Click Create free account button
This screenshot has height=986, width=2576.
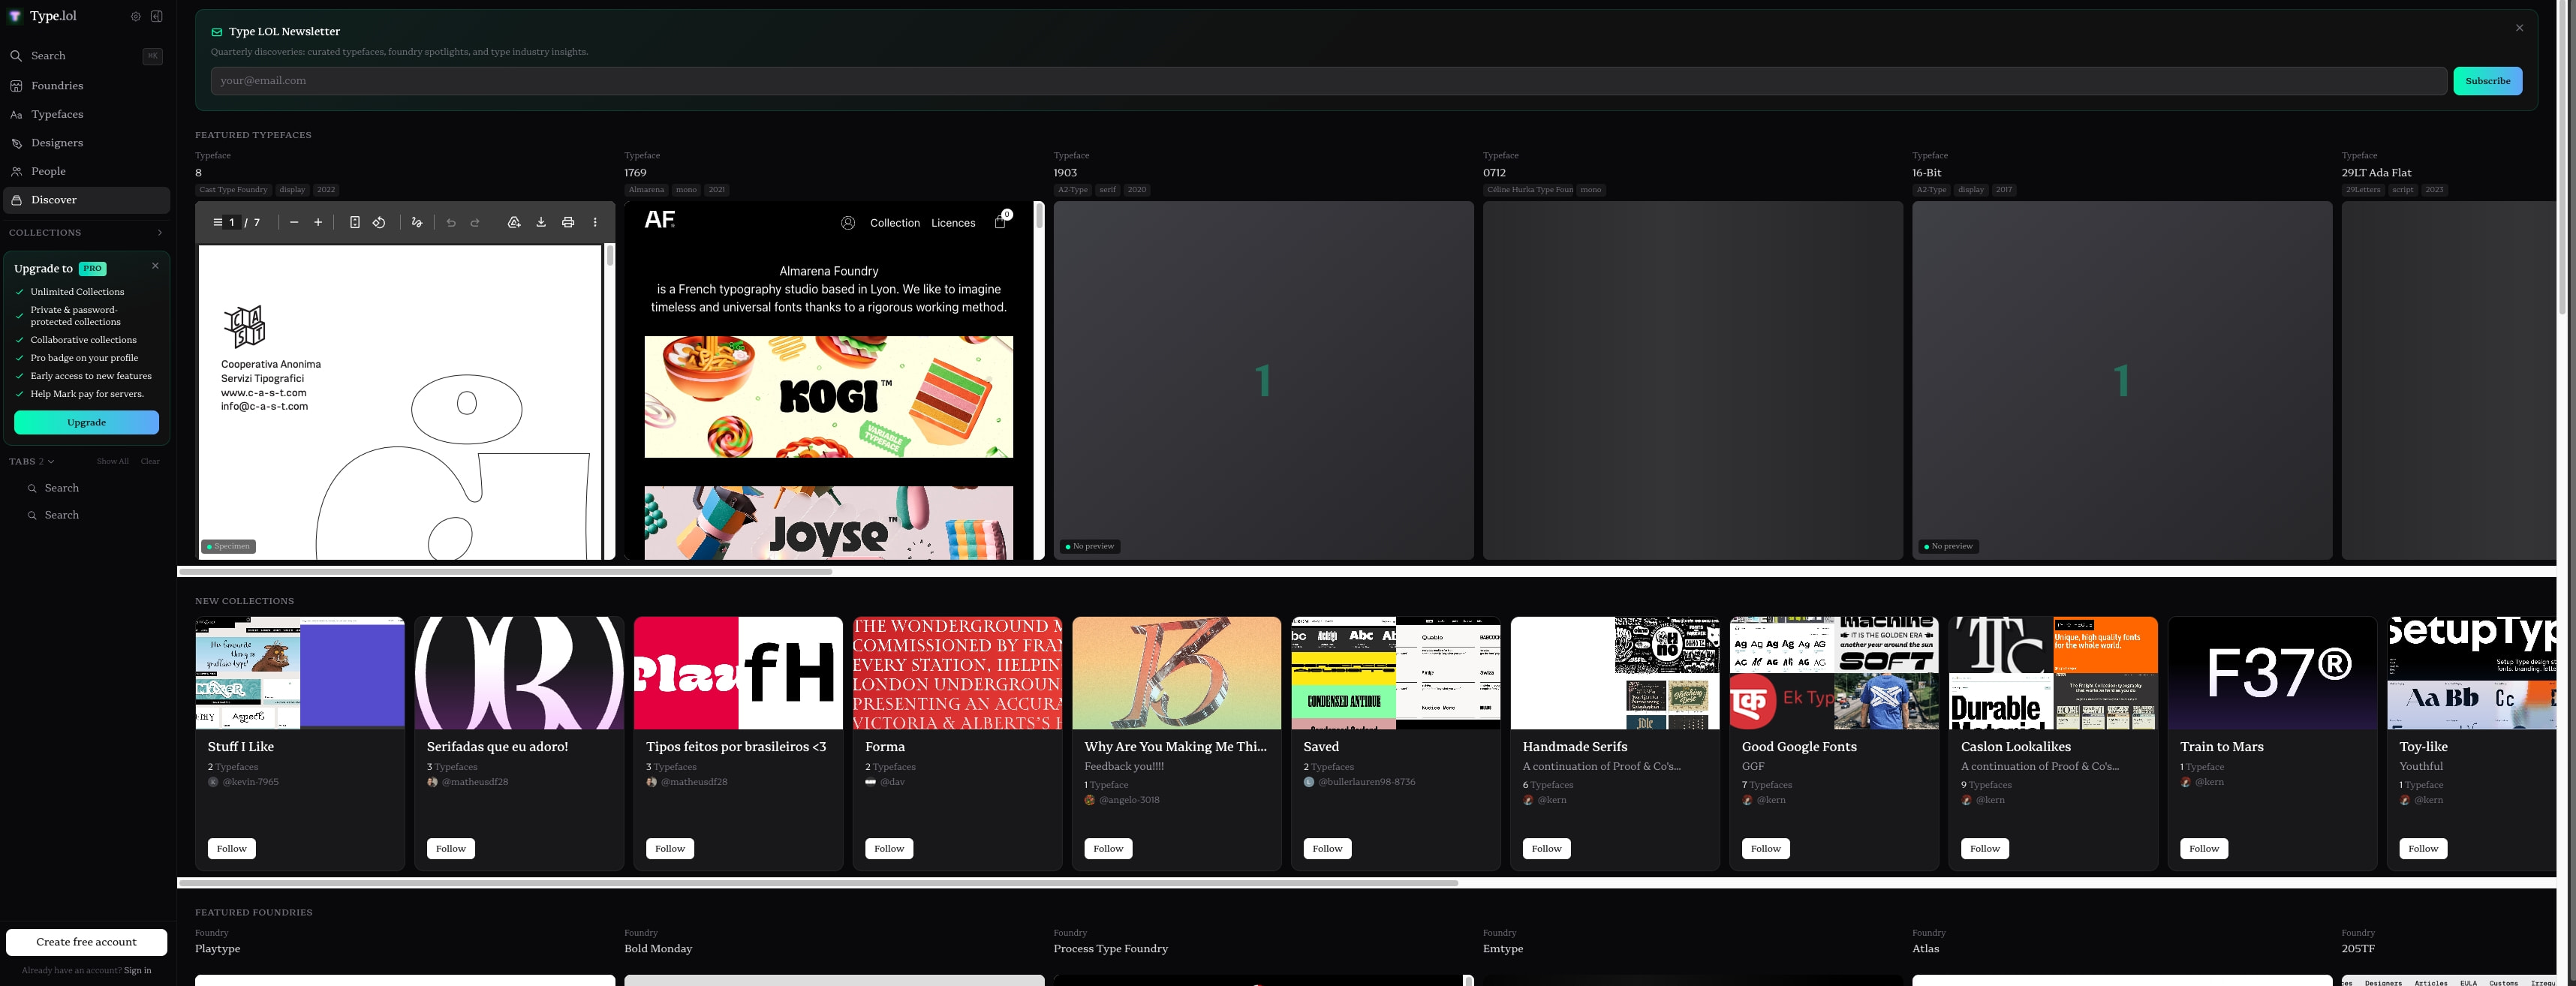(x=86, y=942)
